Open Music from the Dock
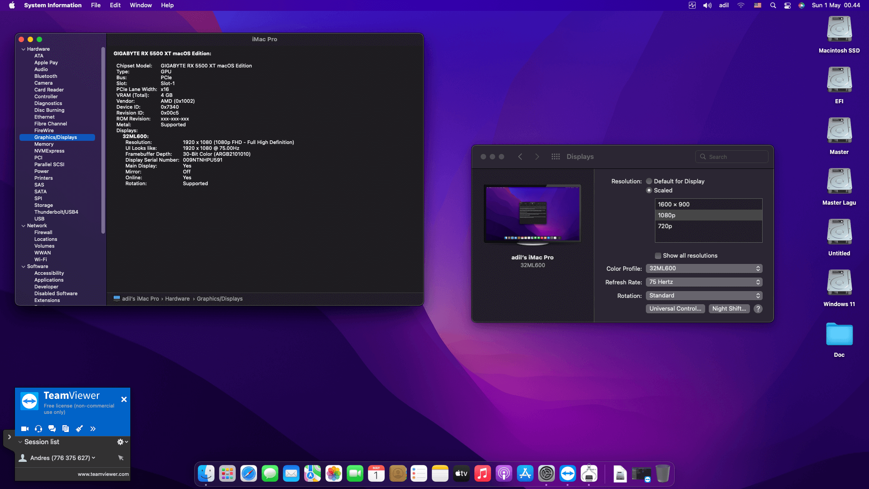 click(x=482, y=474)
